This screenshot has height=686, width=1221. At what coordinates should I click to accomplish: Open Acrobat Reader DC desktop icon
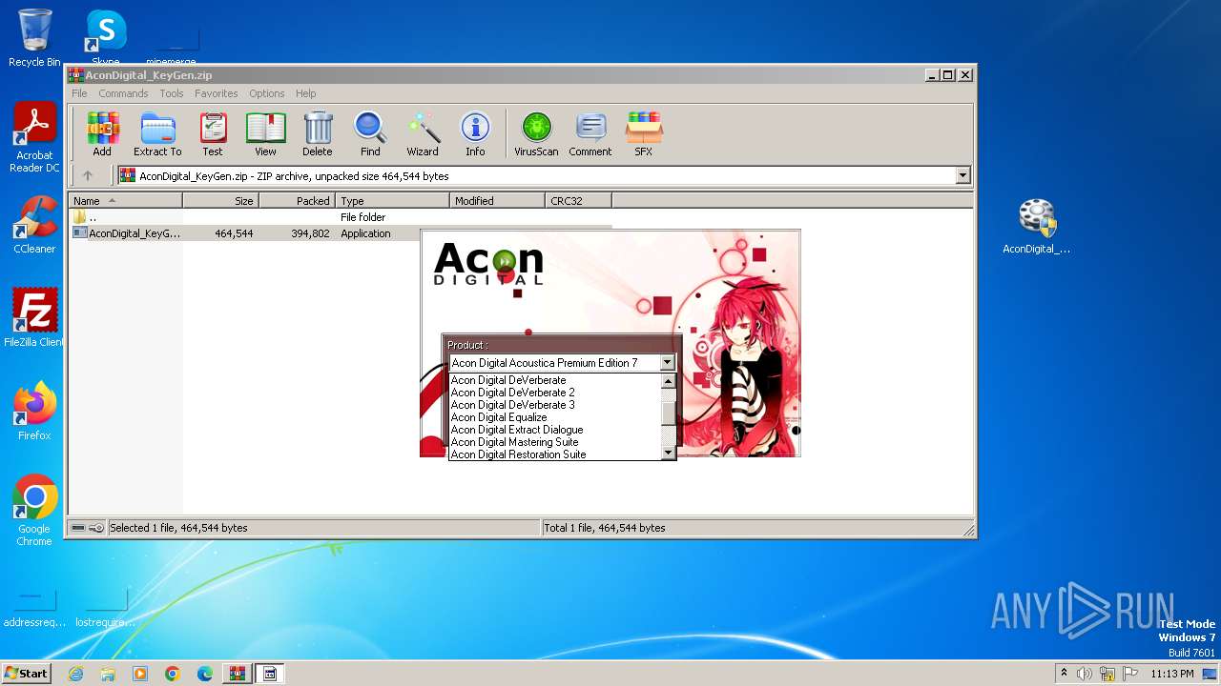point(34,138)
